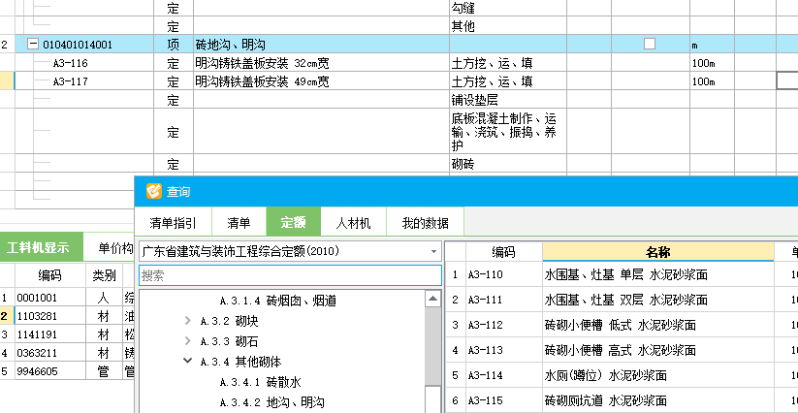Select the A3-114 quota code cell
This screenshot has height=413, width=798.
tap(504, 375)
